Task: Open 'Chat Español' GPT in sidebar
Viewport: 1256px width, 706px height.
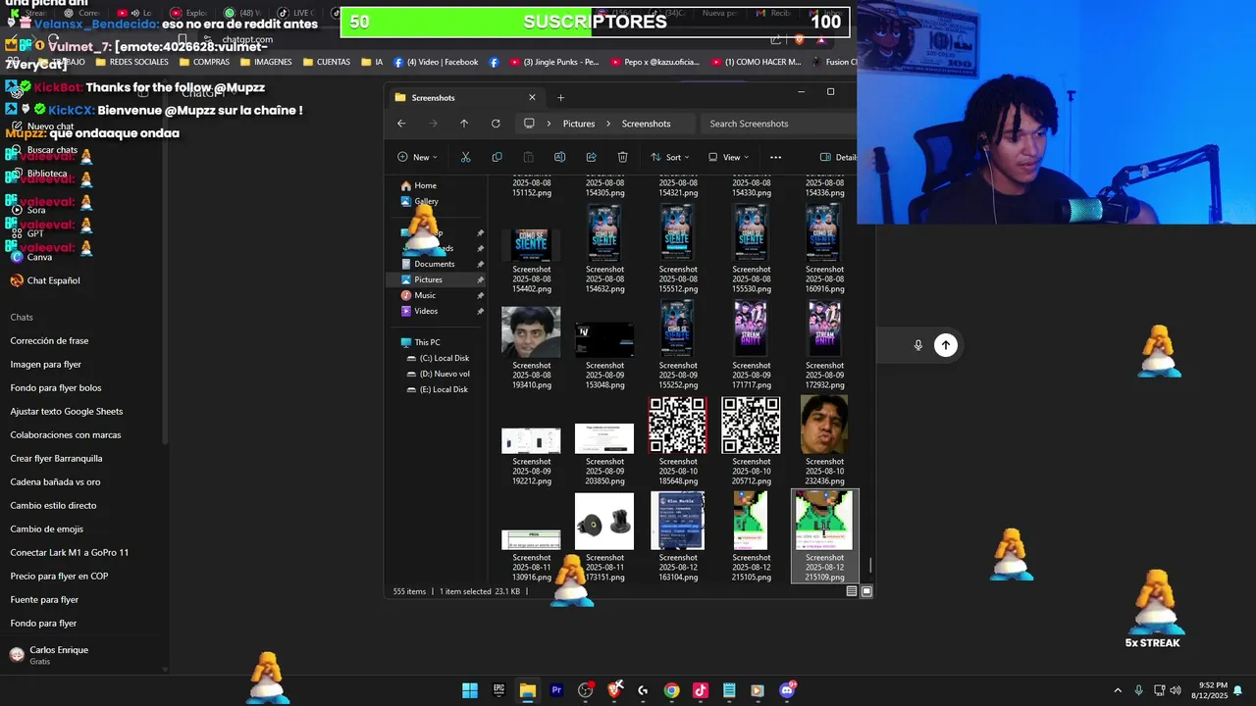Action: [45, 280]
